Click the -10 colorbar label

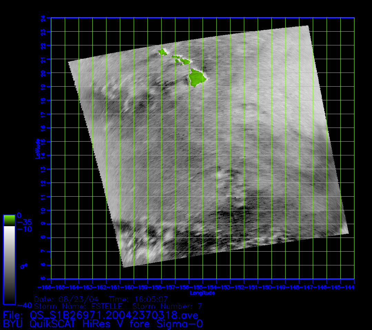click(24, 229)
